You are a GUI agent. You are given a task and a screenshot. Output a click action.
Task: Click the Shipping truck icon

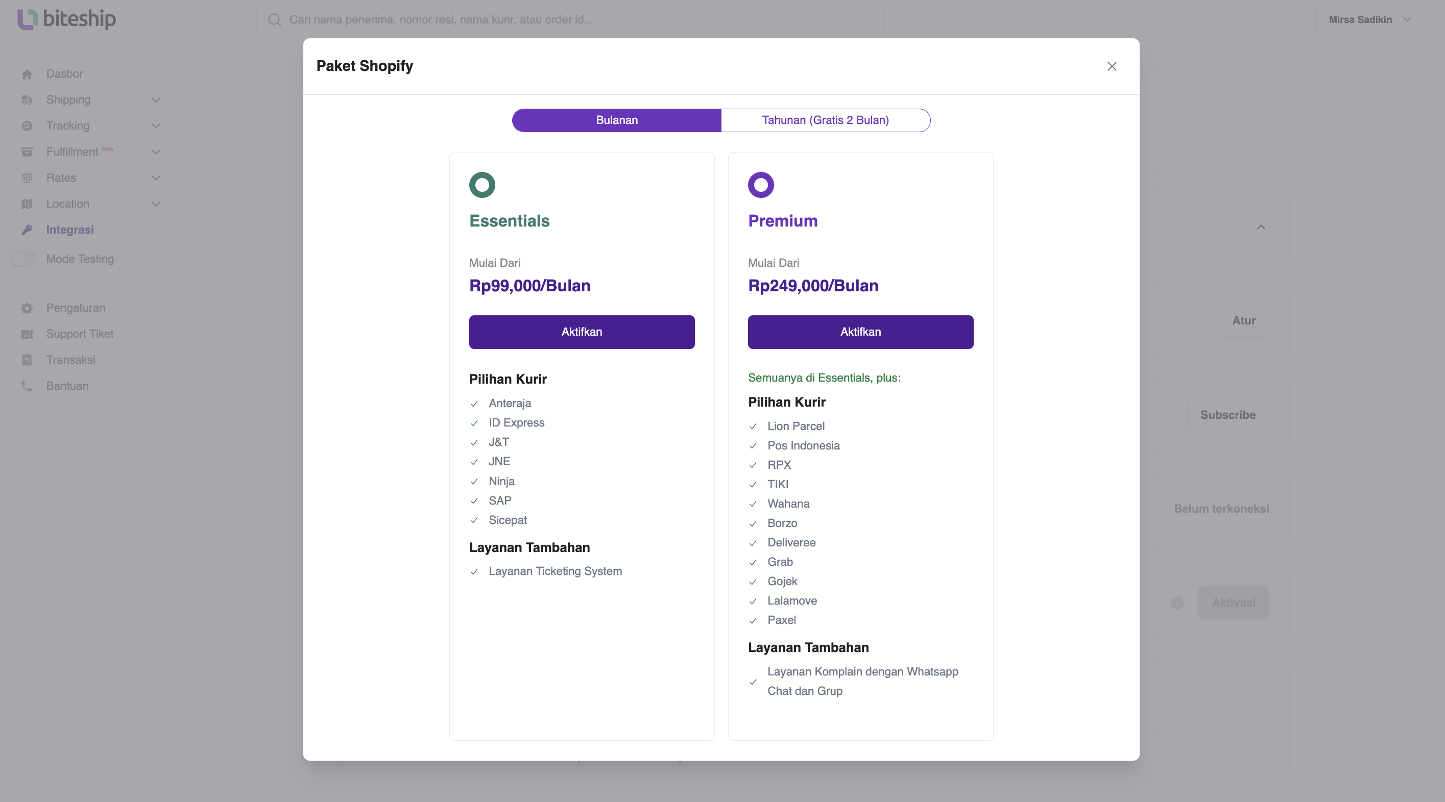27,100
